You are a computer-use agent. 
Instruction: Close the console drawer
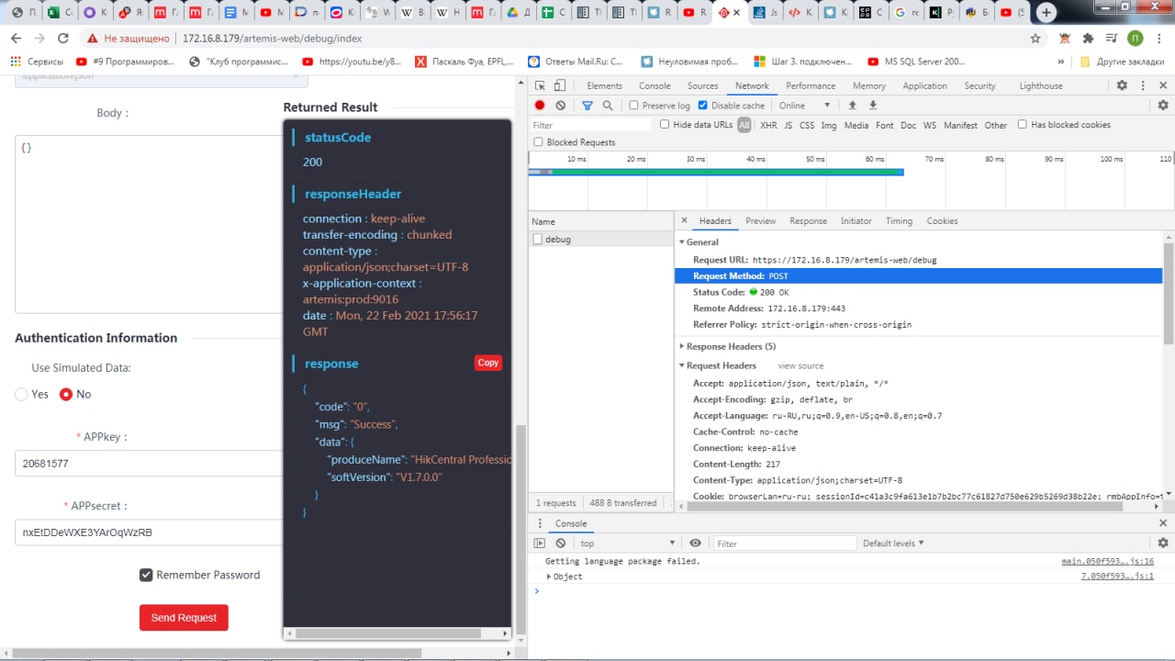(1163, 523)
